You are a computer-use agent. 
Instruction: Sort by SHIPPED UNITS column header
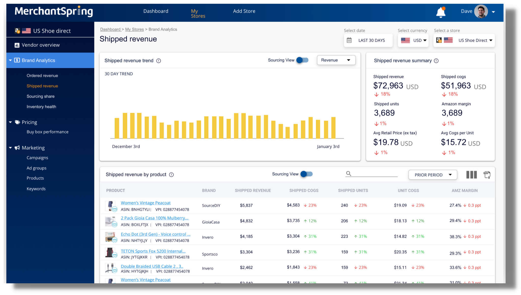click(353, 190)
